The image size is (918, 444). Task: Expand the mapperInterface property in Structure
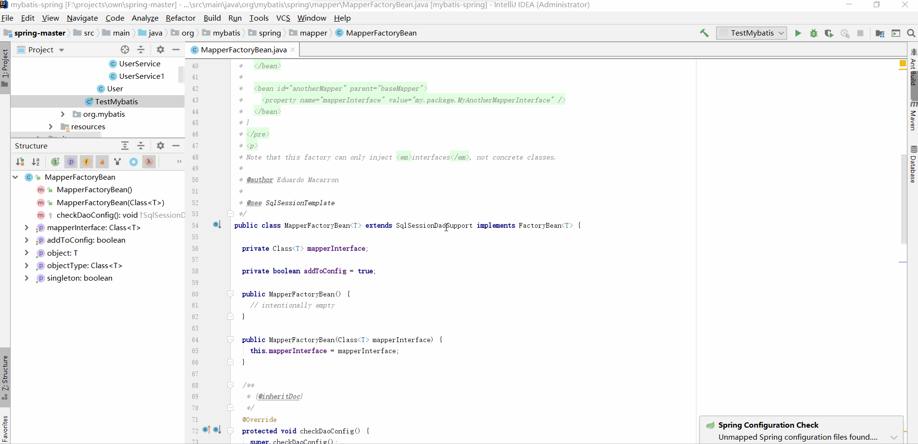pyautogui.click(x=26, y=228)
